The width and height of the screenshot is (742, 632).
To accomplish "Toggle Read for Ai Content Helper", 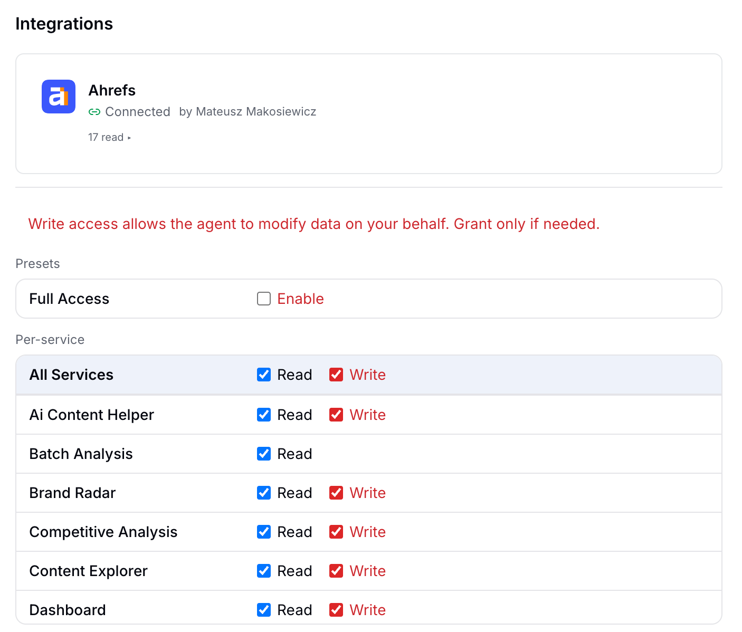I will click(264, 415).
